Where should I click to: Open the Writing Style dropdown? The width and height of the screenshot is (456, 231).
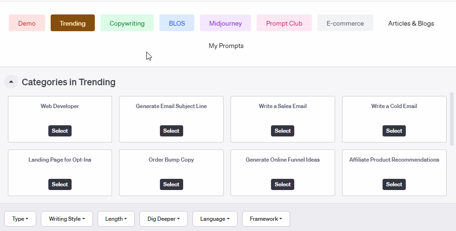(66, 219)
